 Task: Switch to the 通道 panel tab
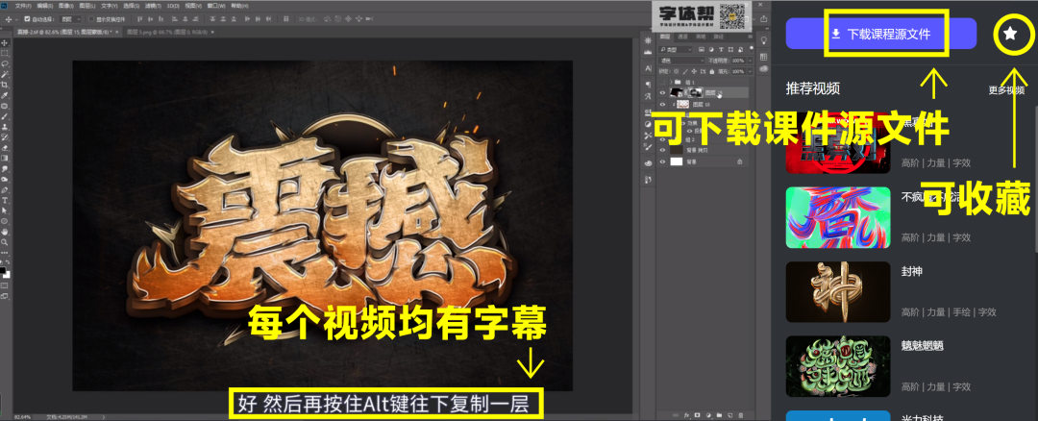point(681,37)
